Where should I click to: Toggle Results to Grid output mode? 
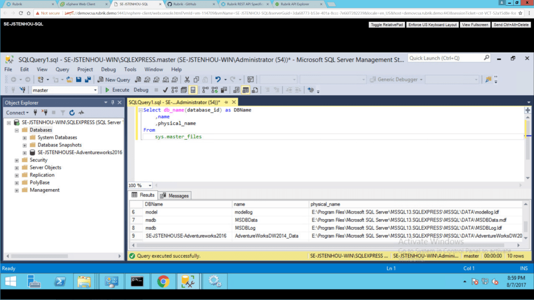(246, 90)
